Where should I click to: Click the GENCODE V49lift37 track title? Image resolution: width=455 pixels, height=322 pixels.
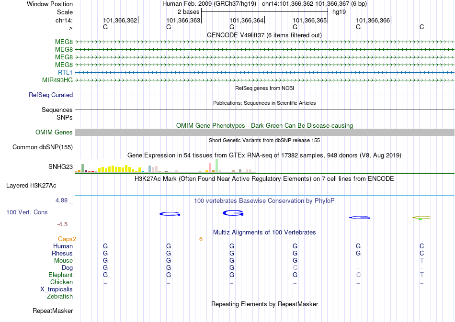click(264, 35)
